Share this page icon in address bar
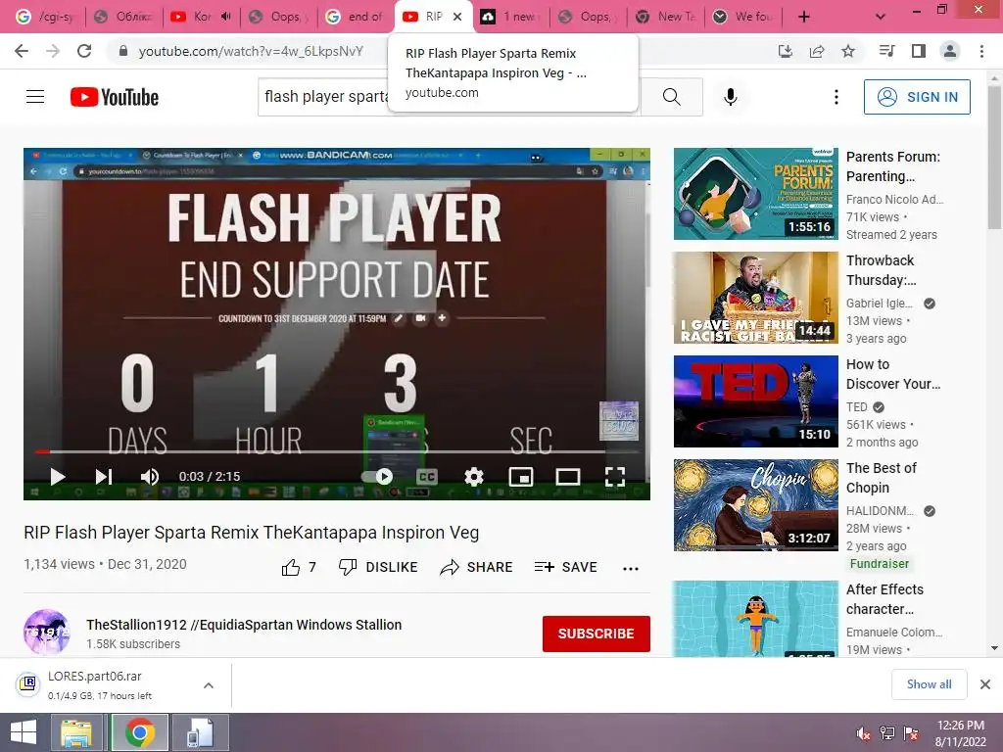This screenshot has width=1003, height=752. (816, 51)
